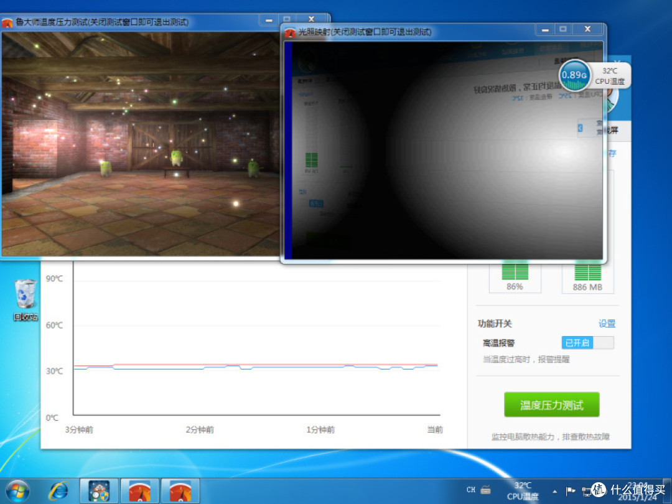Open the Lu Dashi taskbar app icon
Image resolution: width=672 pixels, height=504 pixels.
coord(98,491)
